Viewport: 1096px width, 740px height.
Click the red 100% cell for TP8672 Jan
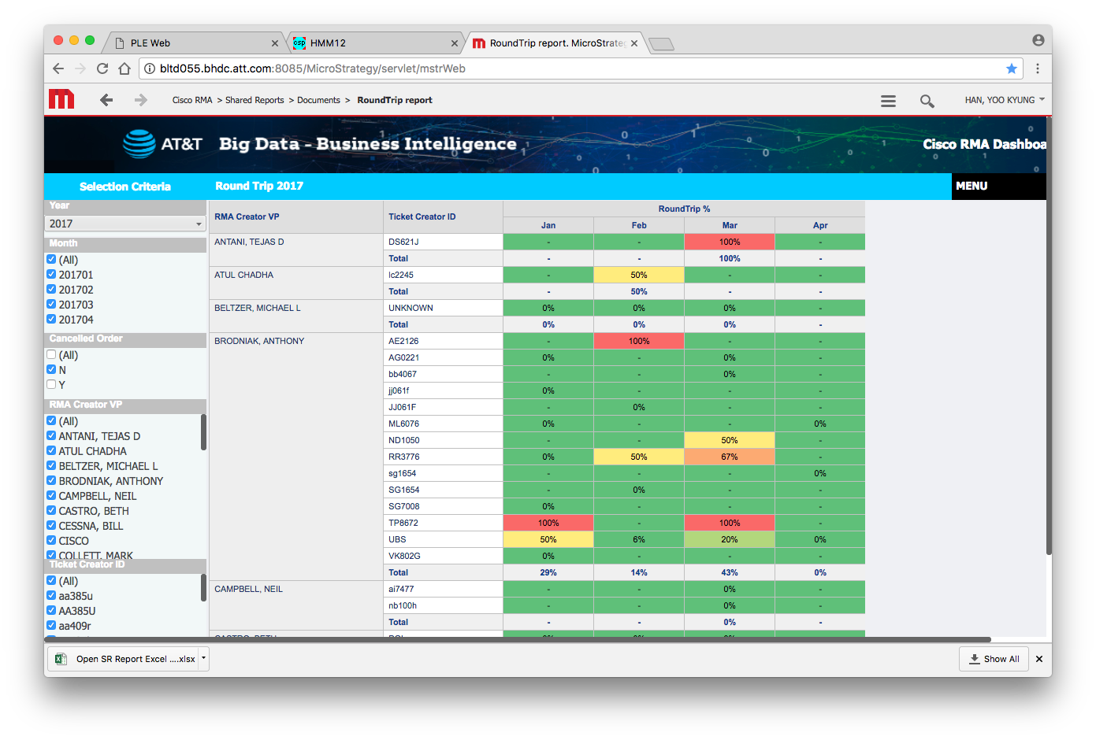(548, 523)
